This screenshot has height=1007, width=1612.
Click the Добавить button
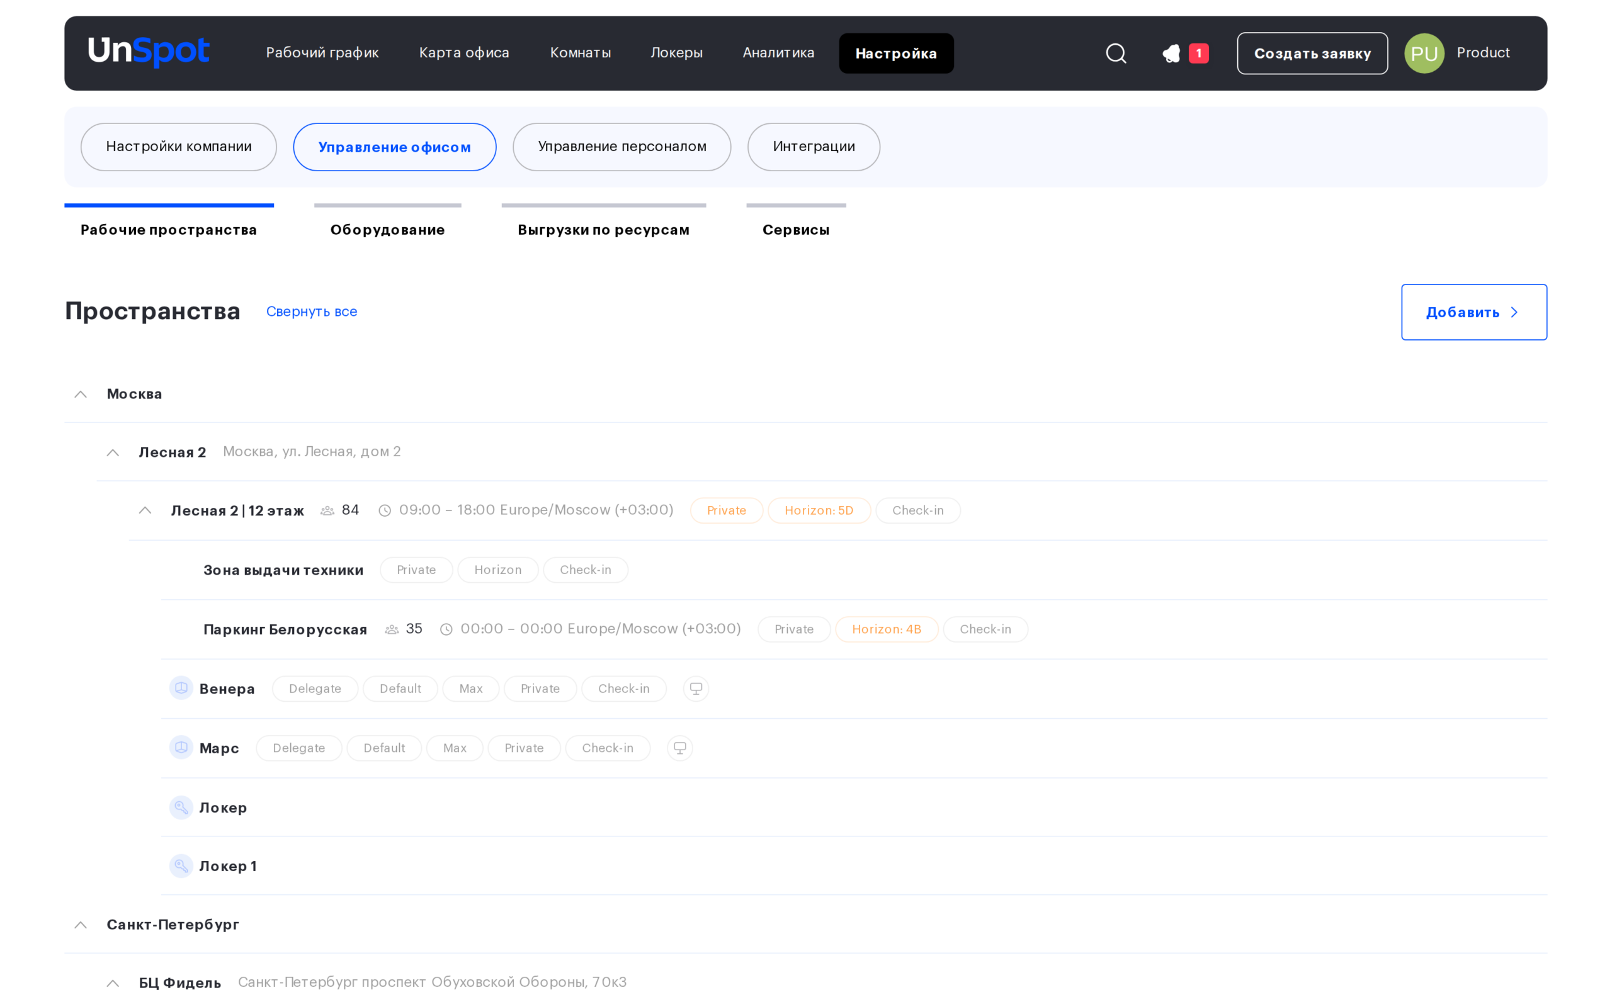point(1473,312)
